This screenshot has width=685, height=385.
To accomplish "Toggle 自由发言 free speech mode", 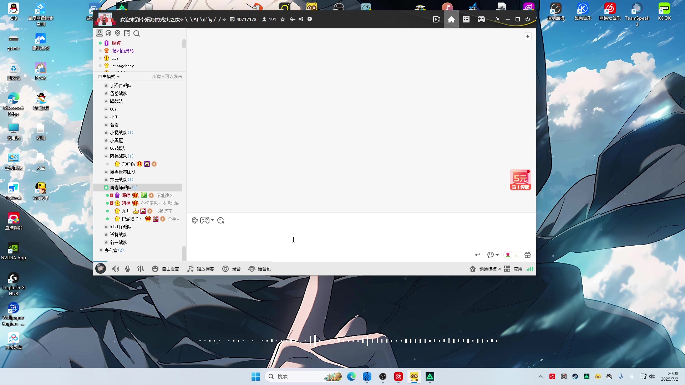I will pos(165,269).
